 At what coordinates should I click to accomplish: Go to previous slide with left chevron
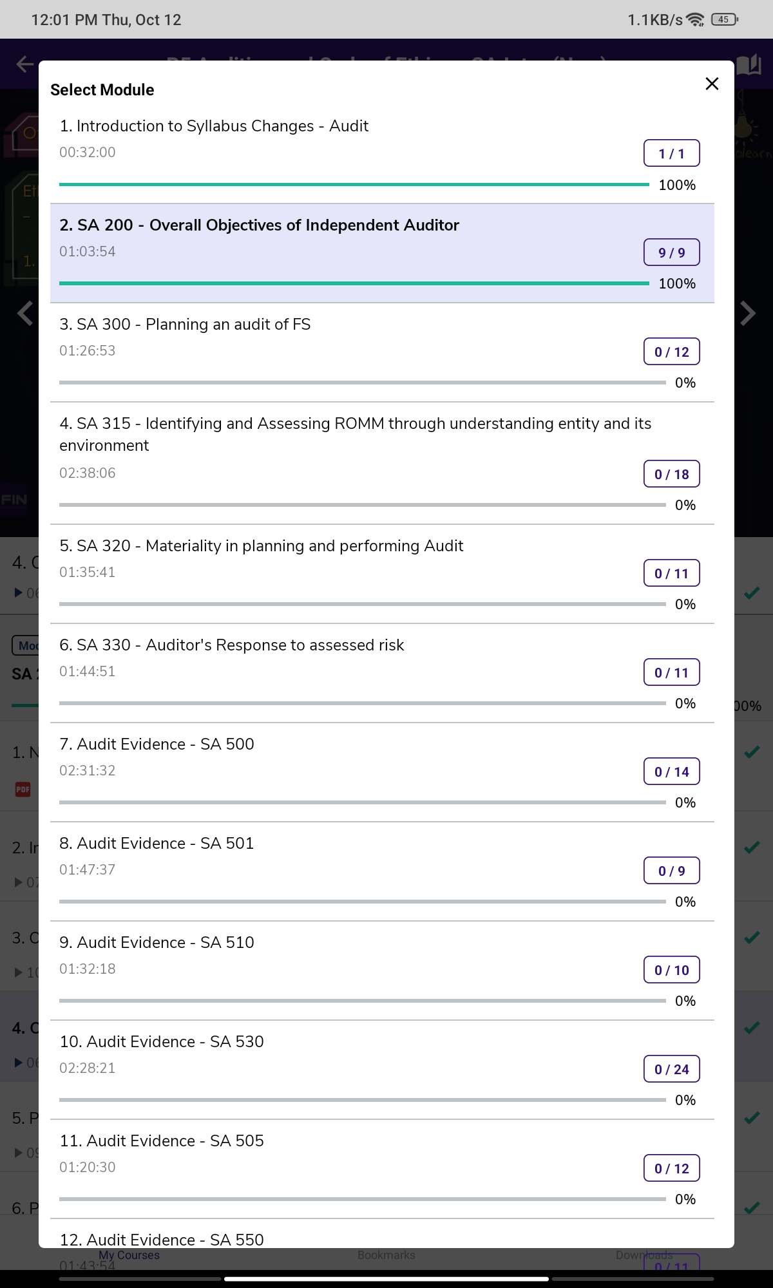click(25, 314)
